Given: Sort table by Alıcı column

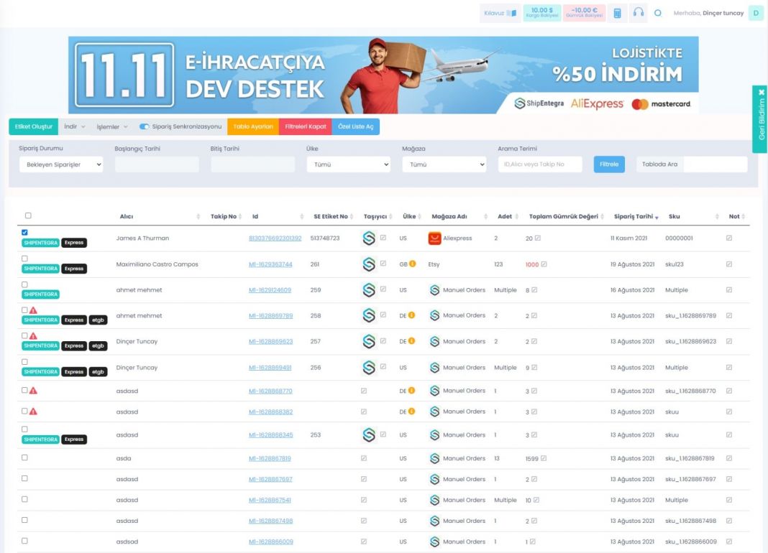Looking at the screenshot, I should [127, 216].
